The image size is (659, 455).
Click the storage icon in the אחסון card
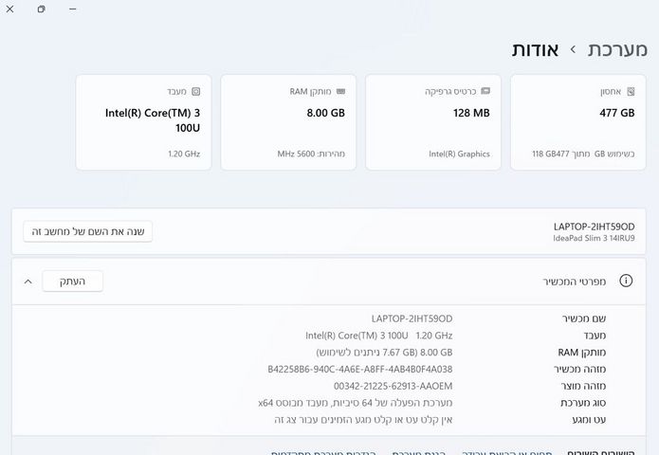tap(631, 91)
